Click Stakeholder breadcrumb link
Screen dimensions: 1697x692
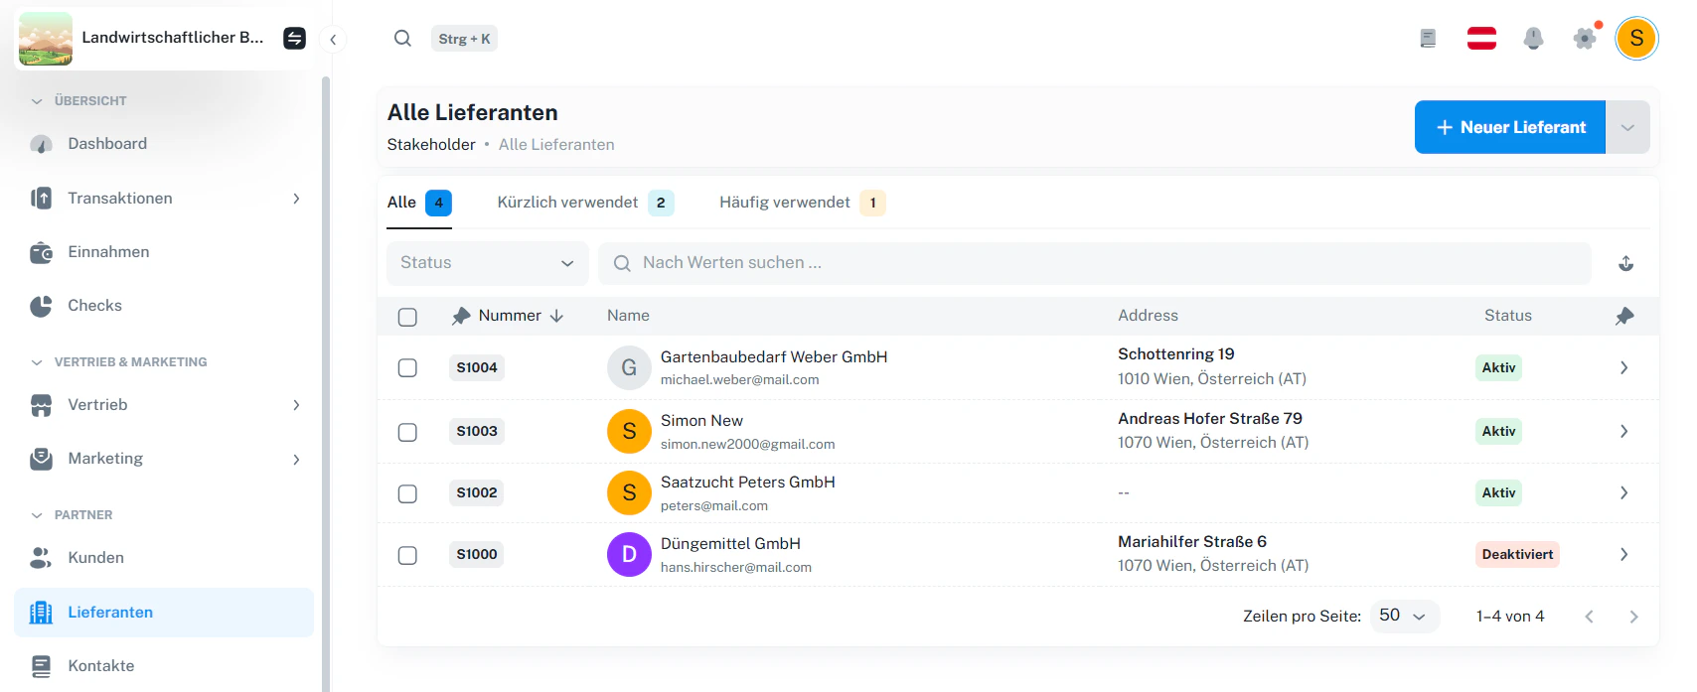[x=431, y=145]
